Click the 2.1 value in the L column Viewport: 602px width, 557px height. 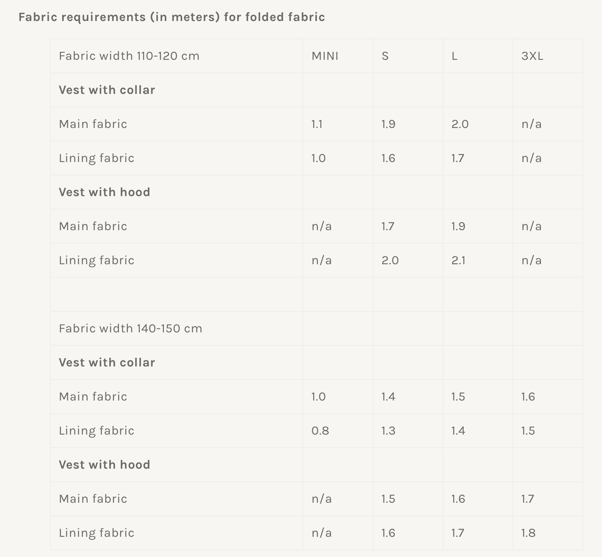(x=458, y=260)
